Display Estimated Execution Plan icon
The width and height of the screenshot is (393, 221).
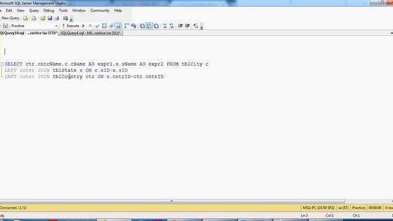point(104,26)
